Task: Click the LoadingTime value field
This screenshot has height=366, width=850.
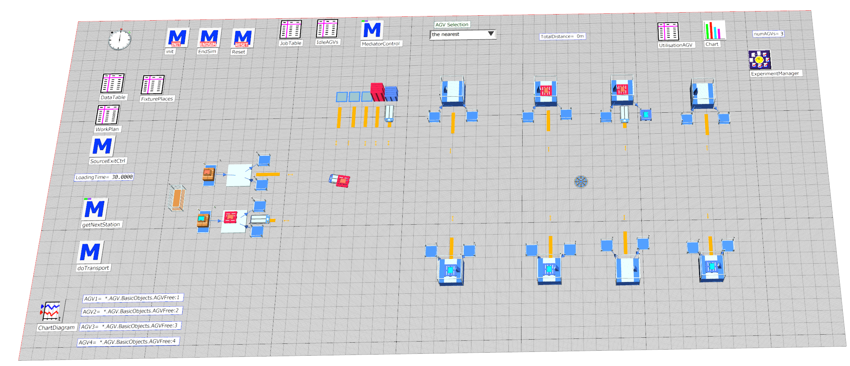Action: click(122, 177)
